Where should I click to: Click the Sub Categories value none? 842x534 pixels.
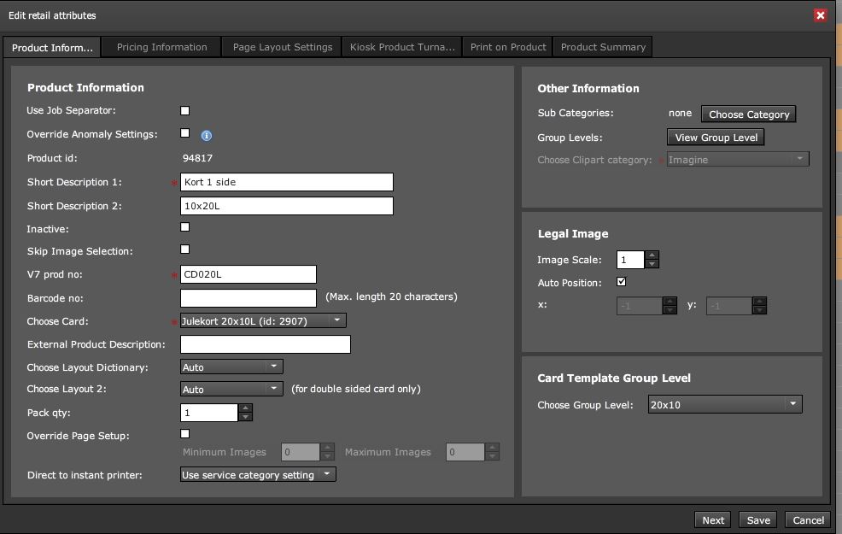tap(680, 113)
